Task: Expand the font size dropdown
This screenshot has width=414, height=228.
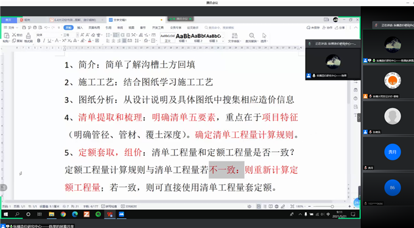Action: point(77,35)
